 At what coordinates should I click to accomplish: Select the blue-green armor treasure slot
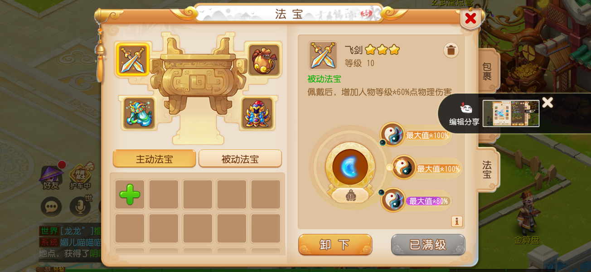click(x=139, y=113)
